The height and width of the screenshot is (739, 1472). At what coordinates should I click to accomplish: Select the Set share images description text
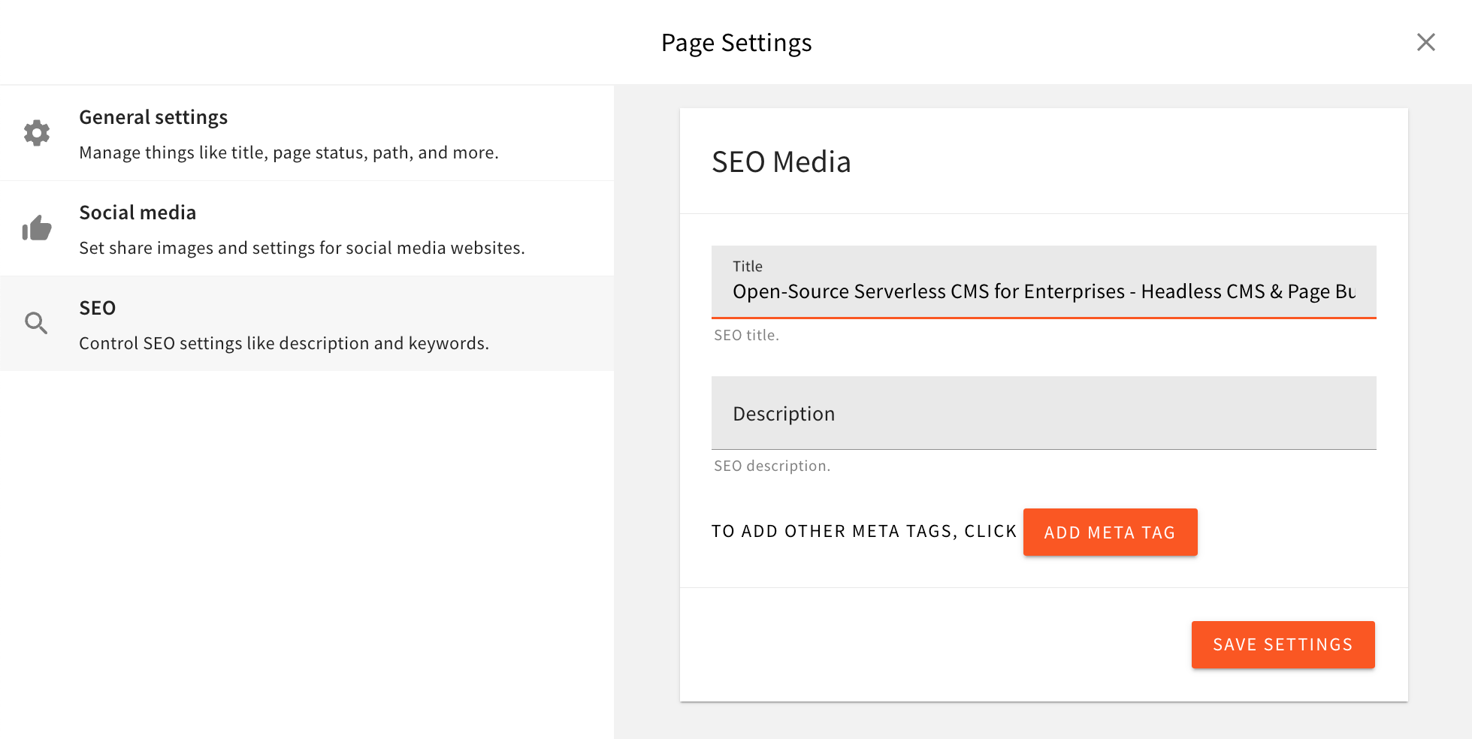click(302, 247)
